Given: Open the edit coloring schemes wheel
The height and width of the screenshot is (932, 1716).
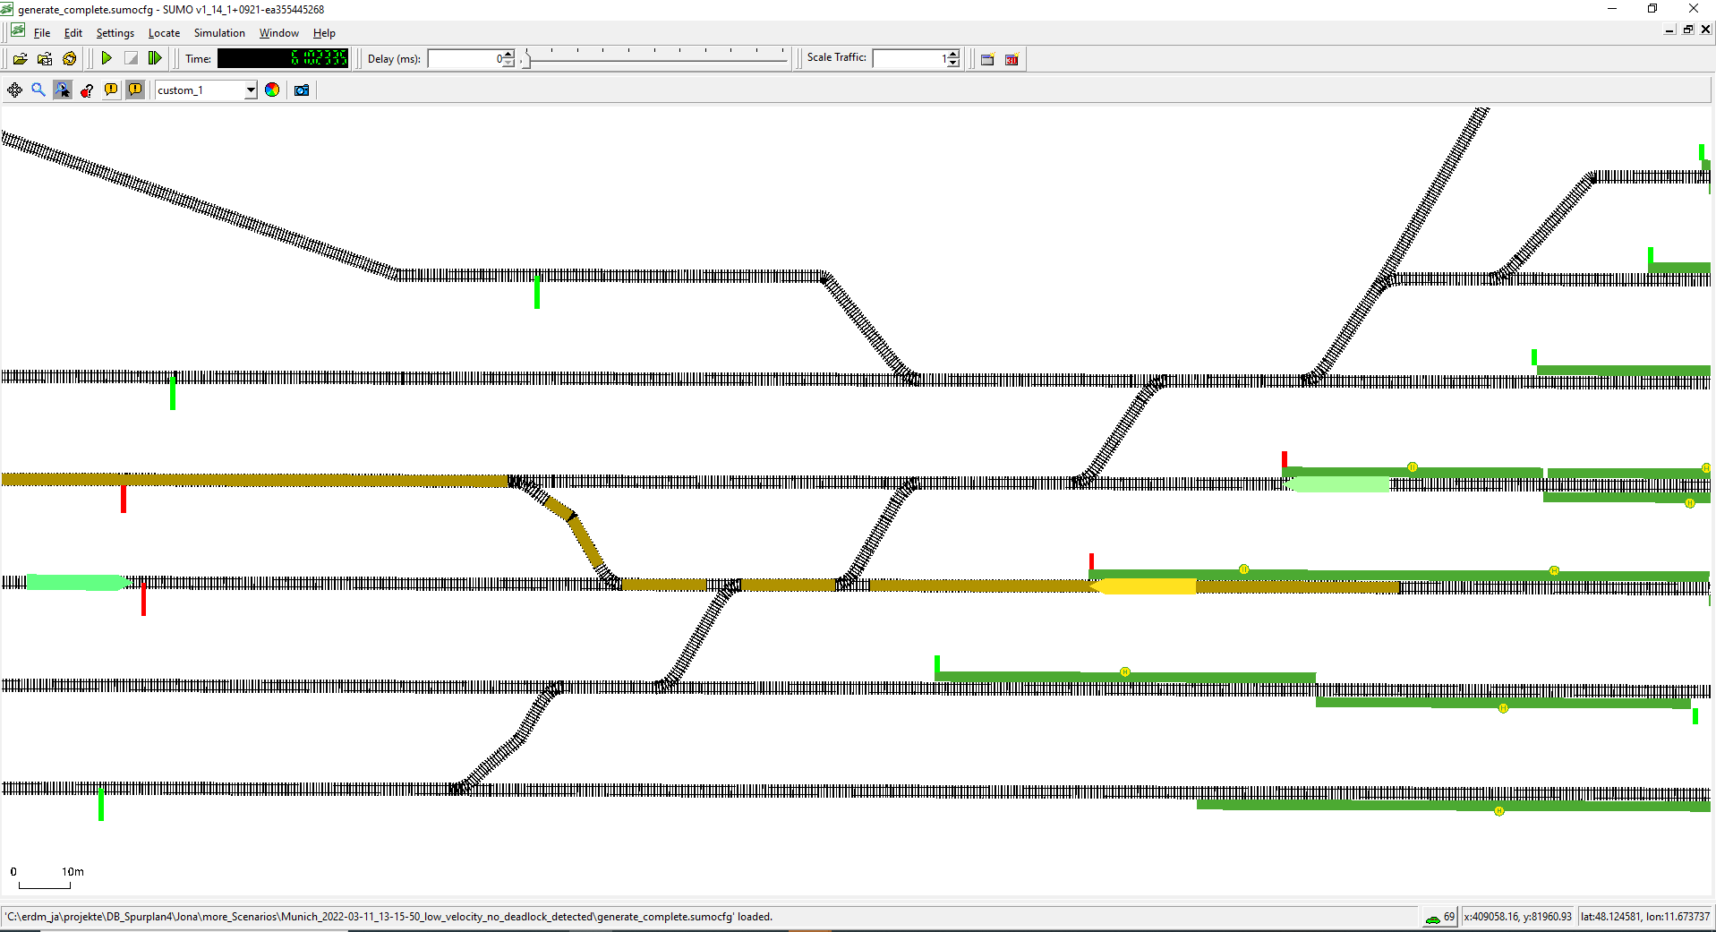Looking at the screenshot, I should [272, 90].
